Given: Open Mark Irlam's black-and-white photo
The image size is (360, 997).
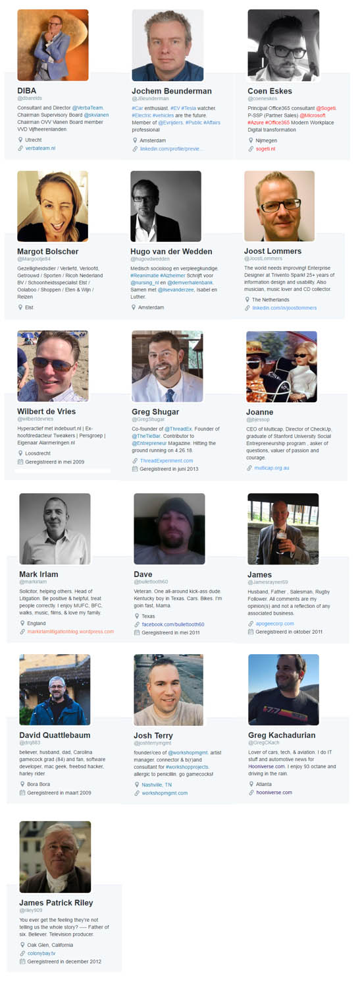Looking at the screenshot, I should point(55,528).
